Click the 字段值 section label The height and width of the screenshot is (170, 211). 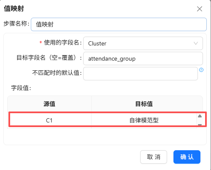[x=21, y=88]
